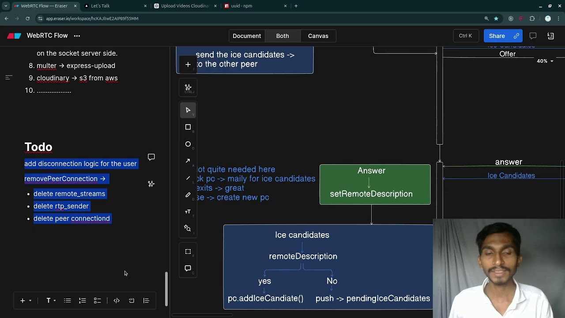Viewport: 565px width, 318px height.
Task: Select the Ellipse shape tool
Action: (188, 144)
